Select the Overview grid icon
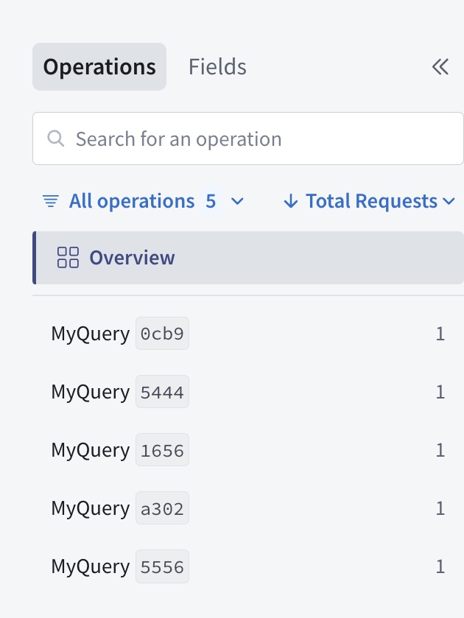The height and width of the screenshot is (618, 464). click(x=68, y=258)
